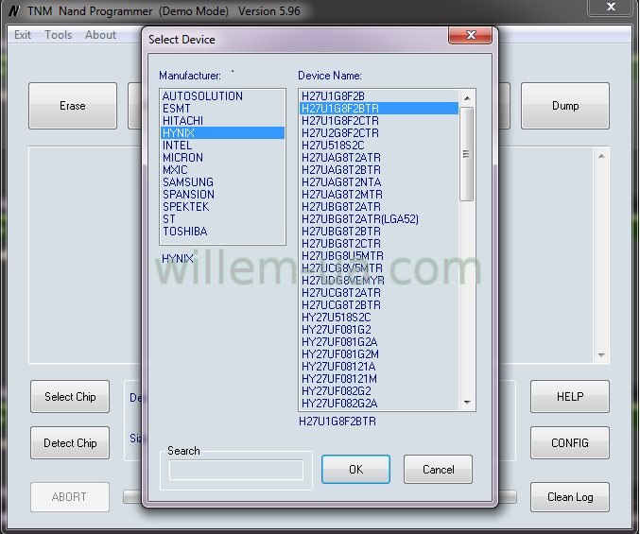Viewport: 640px width, 534px height.
Task: Click the TNM app logo icon in title bar
Action: coord(14,11)
